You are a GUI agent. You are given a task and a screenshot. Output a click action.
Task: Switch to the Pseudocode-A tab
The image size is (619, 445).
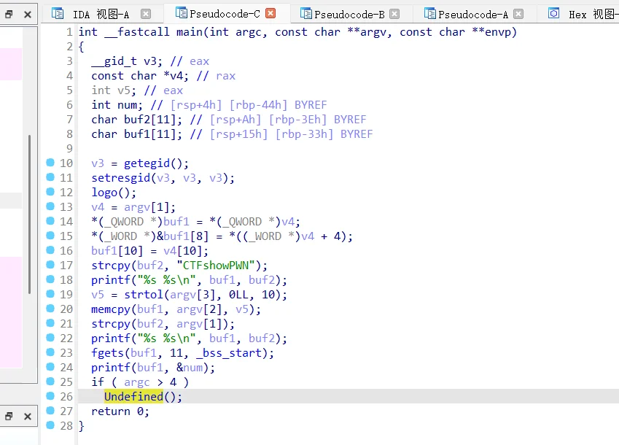(x=473, y=14)
